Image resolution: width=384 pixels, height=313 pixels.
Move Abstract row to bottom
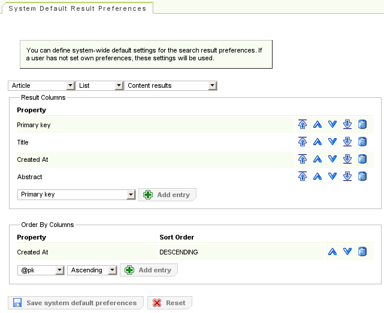[347, 177]
